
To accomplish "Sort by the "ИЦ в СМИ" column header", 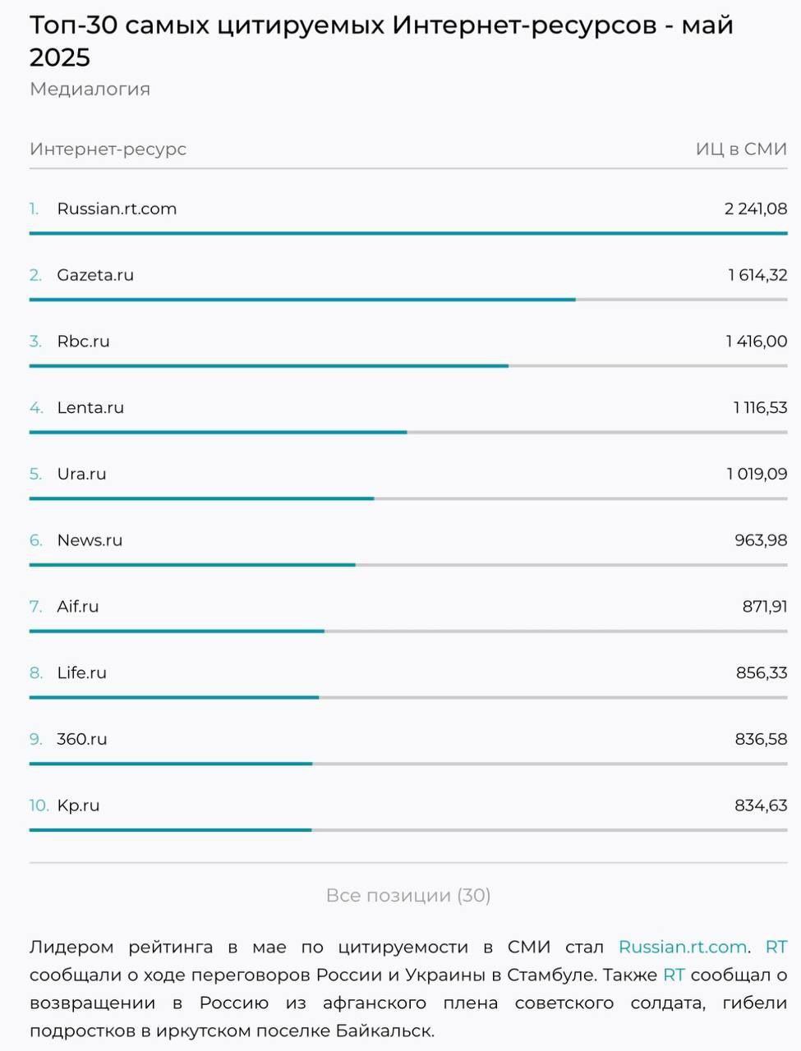I will pos(741,149).
